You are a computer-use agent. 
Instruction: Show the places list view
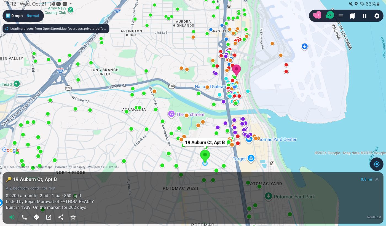[340, 16]
